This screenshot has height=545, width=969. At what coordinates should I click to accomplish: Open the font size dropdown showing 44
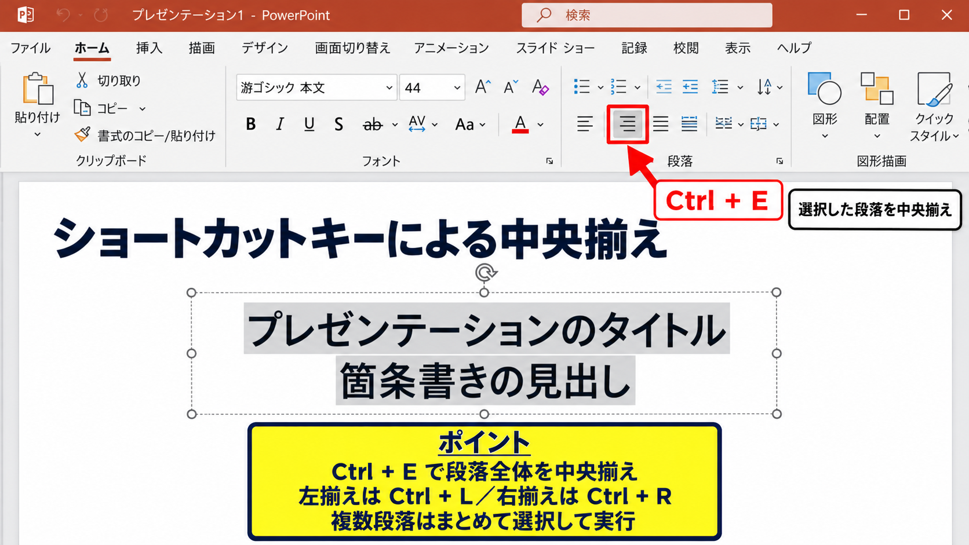[x=457, y=87]
